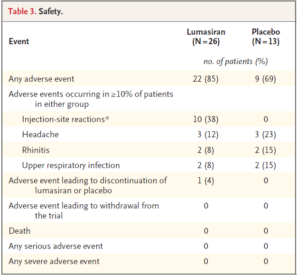Screen dimensions: 297x276
Task: Click the 'Lumasiran (N=26)' column header
Action: pos(206,37)
